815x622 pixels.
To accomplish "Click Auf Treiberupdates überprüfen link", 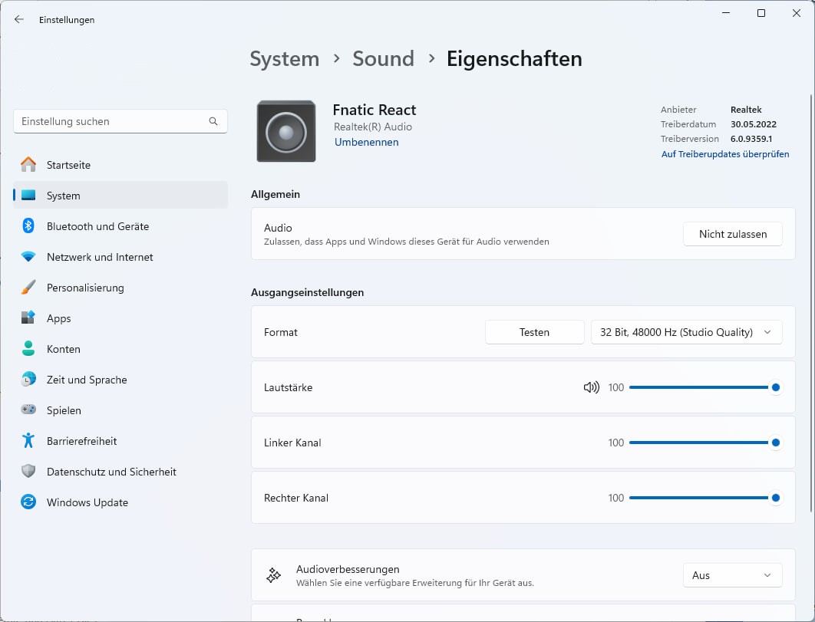I will (x=725, y=154).
